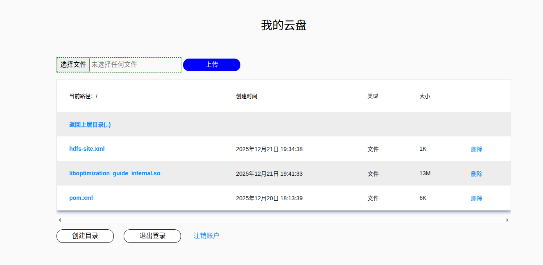Click the horizontal scrollbar left arrow
The height and width of the screenshot is (265, 543).
[60, 220]
